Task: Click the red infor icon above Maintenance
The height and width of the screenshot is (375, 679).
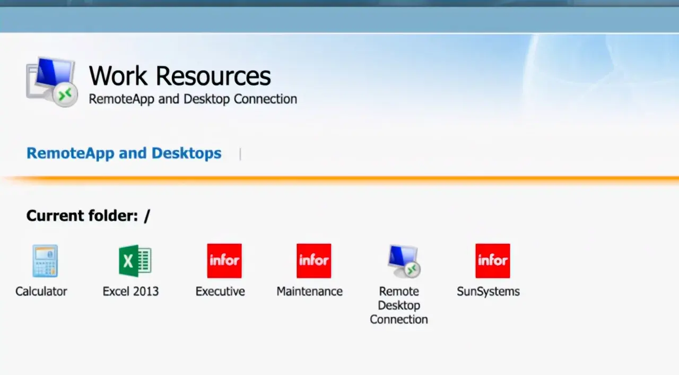Action: pyautogui.click(x=314, y=261)
